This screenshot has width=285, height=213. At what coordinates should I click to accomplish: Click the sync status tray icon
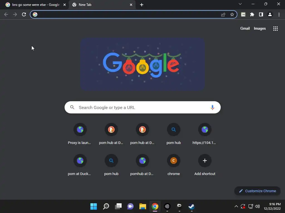coord(243,206)
